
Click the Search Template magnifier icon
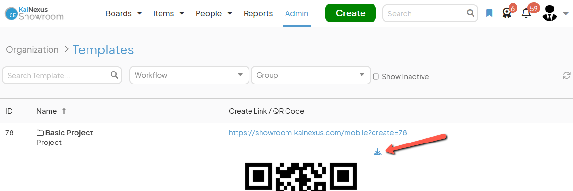(x=114, y=75)
